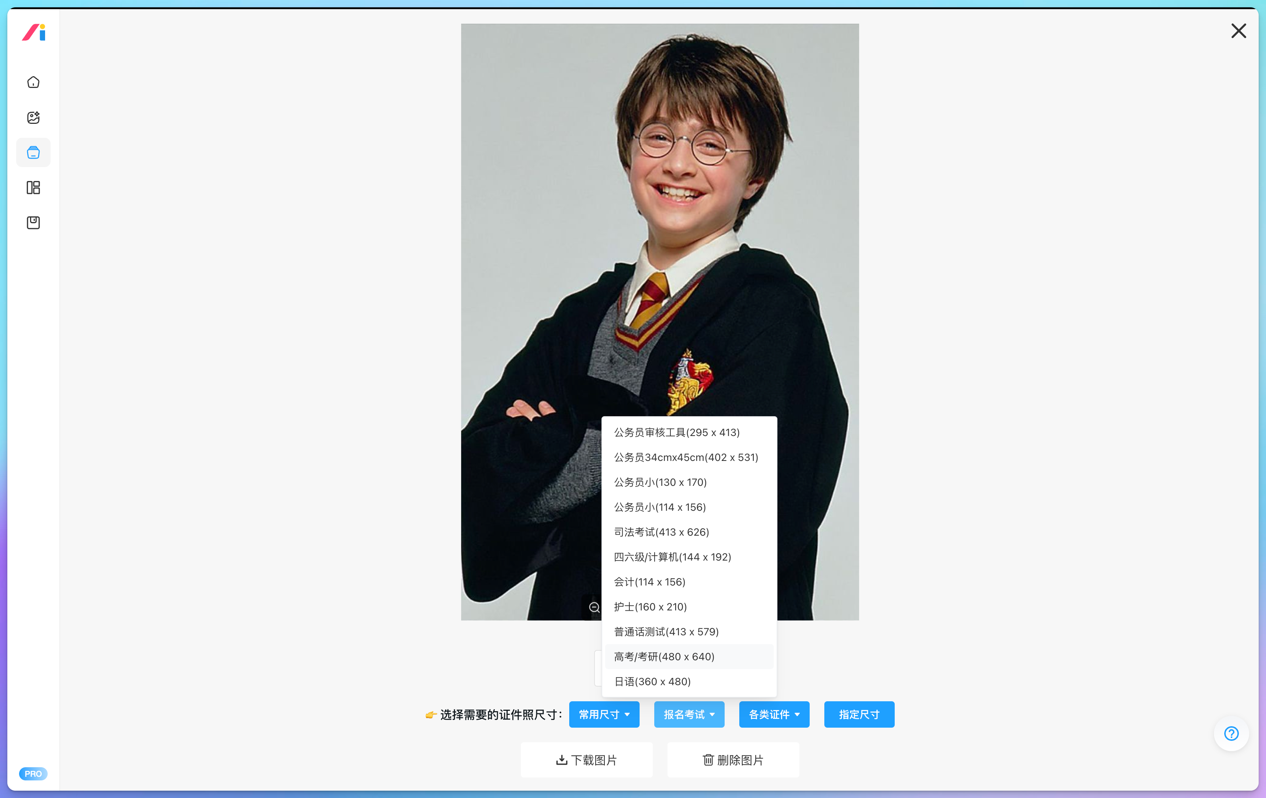The height and width of the screenshot is (798, 1266).
Task: Select 护士(160 x 210)
Action: [689, 607]
